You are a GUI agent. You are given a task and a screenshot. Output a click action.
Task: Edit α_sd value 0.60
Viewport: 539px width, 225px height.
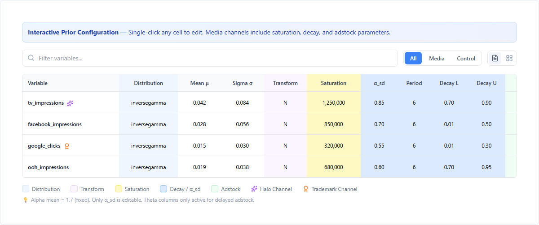pyautogui.click(x=379, y=167)
